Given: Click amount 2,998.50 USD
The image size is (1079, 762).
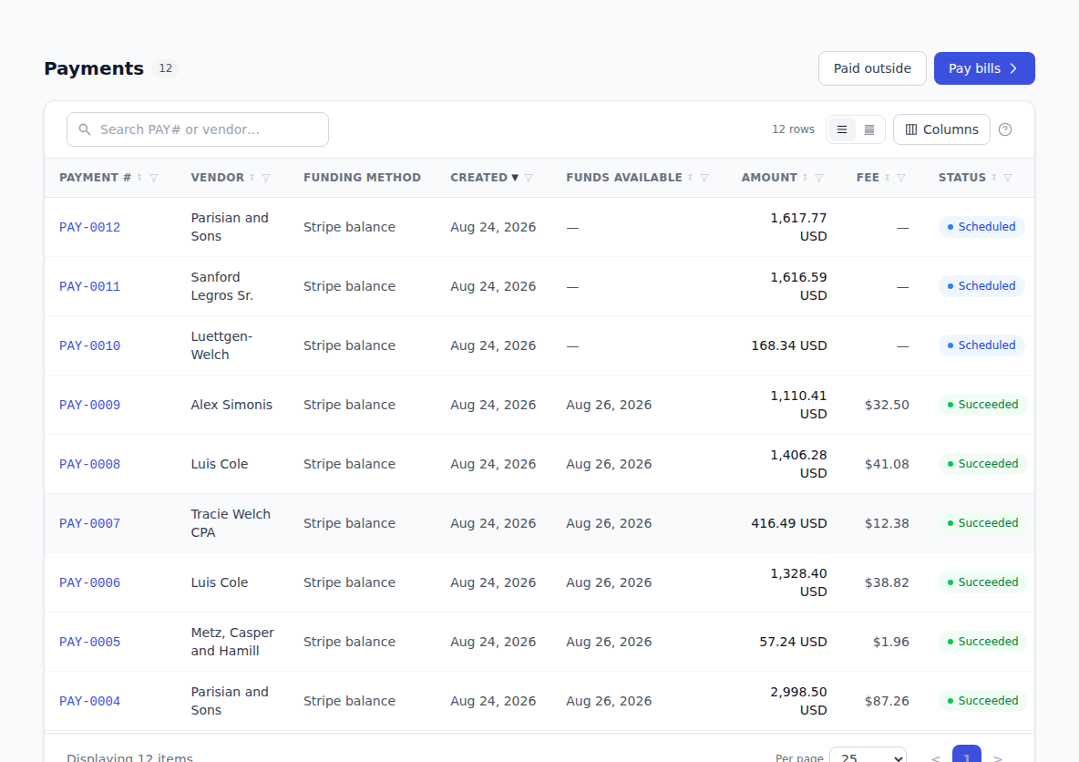Looking at the screenshot, I should (798, 701).
